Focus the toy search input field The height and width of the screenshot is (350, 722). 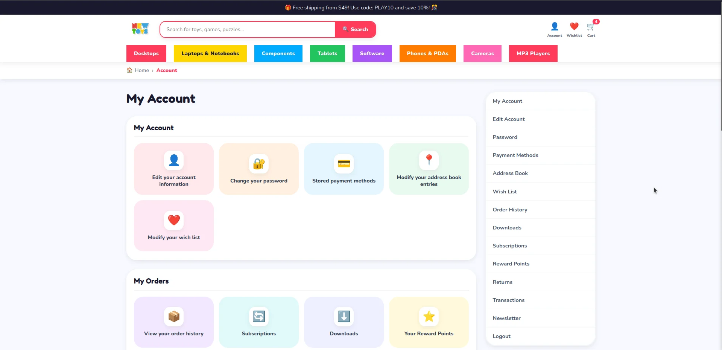pyautogui.click(x=248, y=29)
